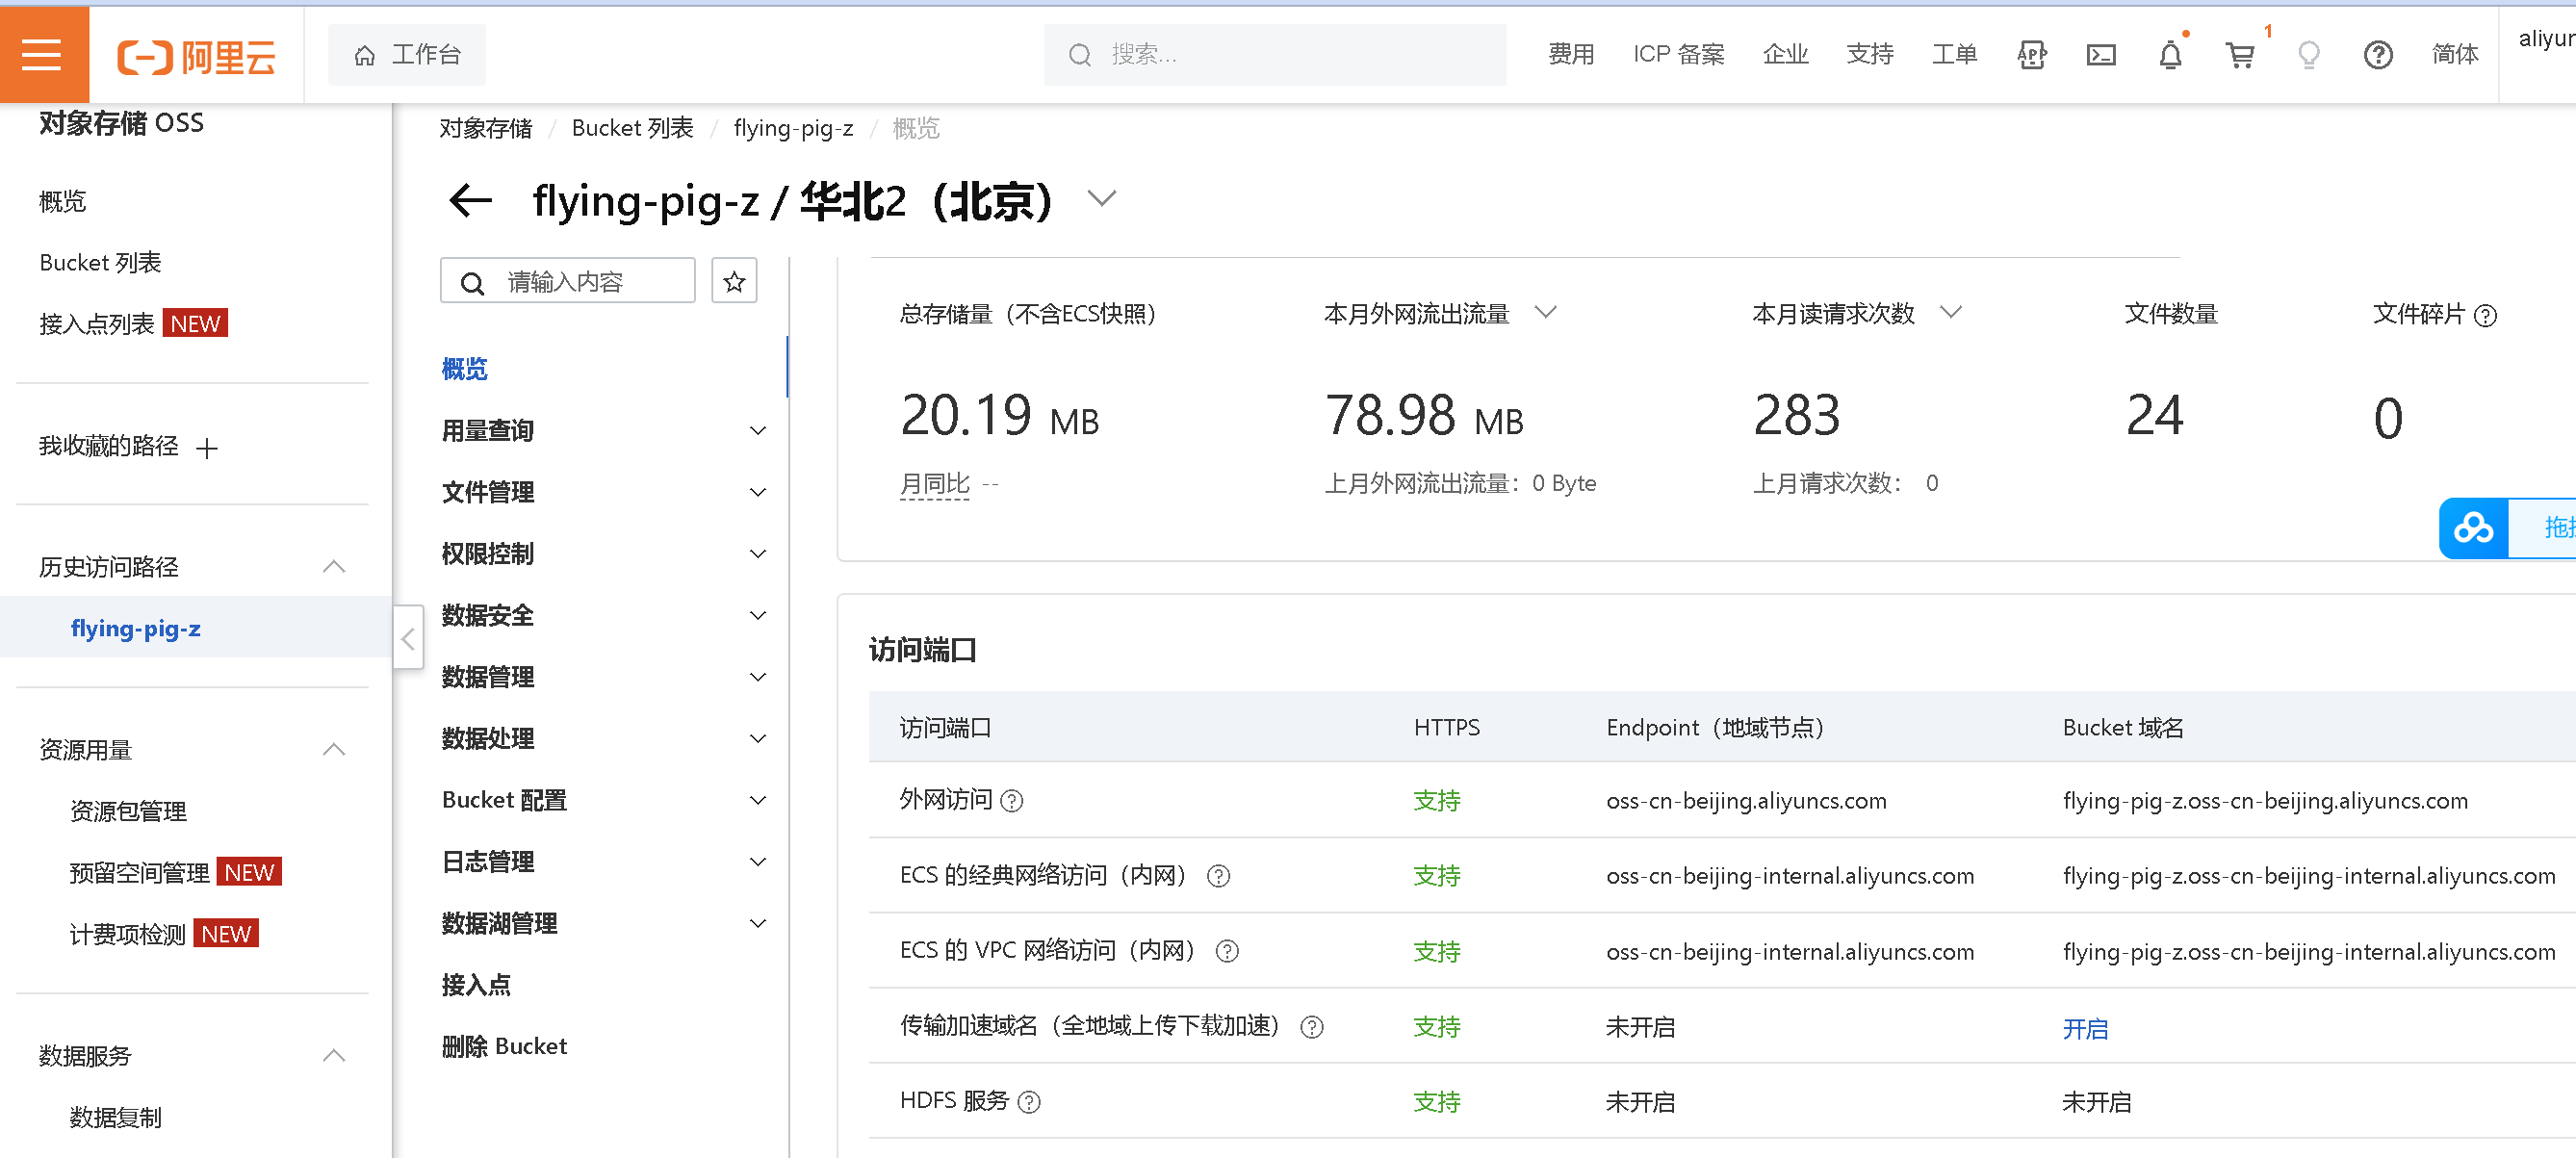The height and width of the screenshot is (1158, 2576).
Task: Click the lightbulb suggestions icon
Action: pyautogui.click(x=2308, y=55)
